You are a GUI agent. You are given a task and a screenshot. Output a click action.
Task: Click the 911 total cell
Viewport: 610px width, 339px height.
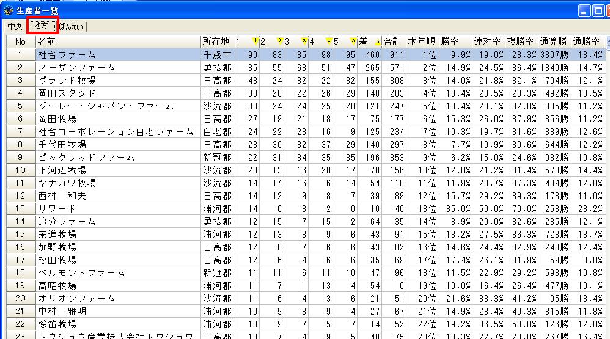coord(394,55)
